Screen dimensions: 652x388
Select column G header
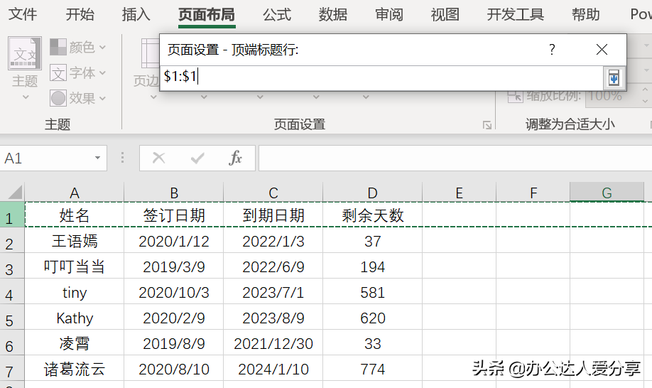[607, 193]
